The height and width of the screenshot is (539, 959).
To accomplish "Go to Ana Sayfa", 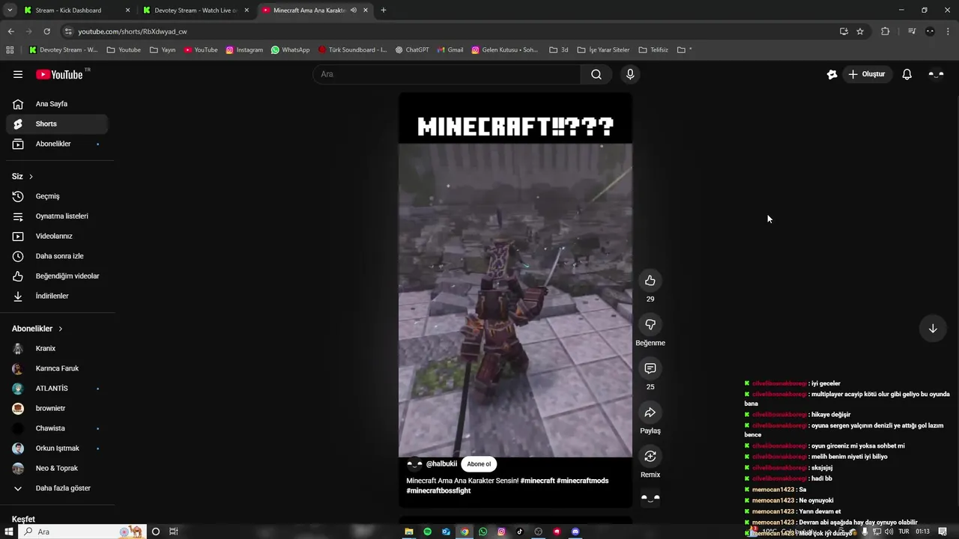I will pos(57,104).
